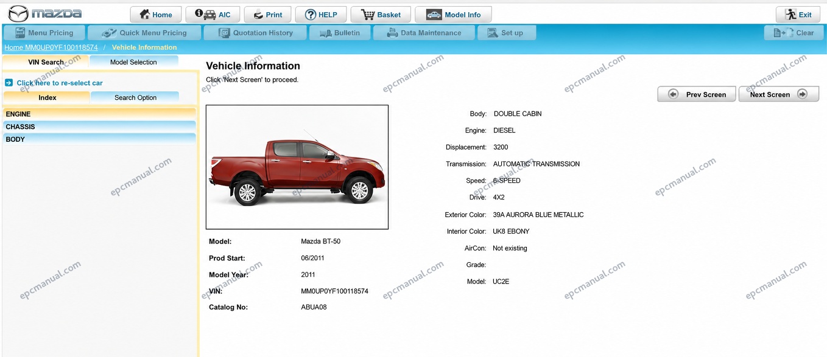The width and height of the screenshot is (827, 357).
Task: Select the Search Option tab
Action: (135, 97)
